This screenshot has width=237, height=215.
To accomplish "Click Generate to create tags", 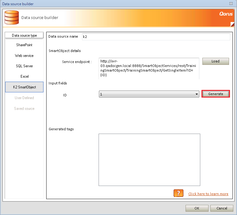I will 216,94.
